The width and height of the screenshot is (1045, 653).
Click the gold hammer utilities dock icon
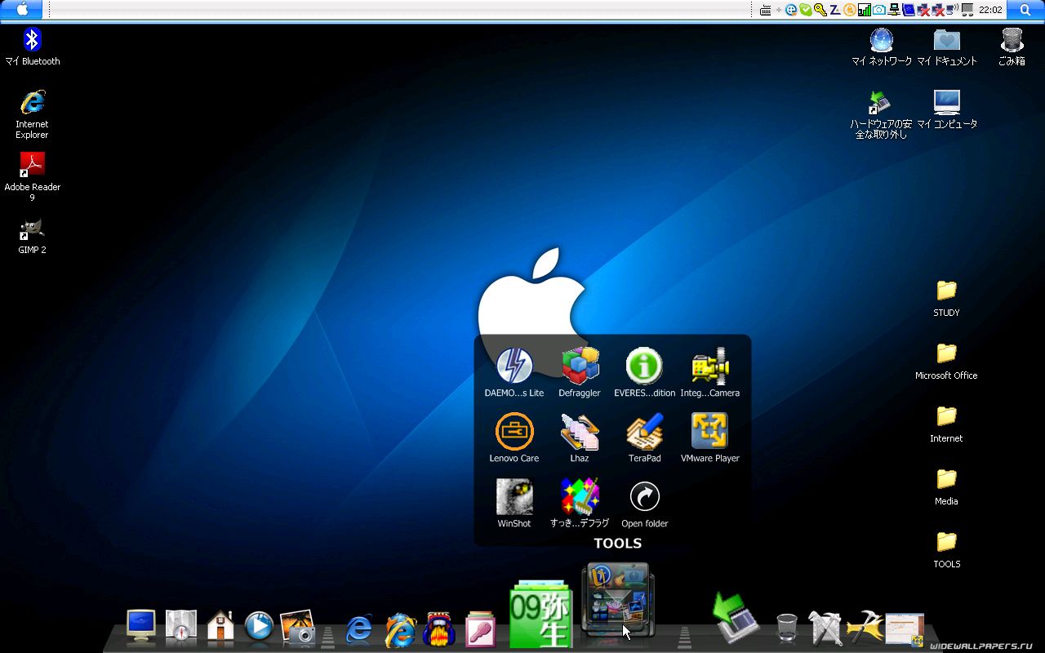pyautogui.click(x=865, y=628)
